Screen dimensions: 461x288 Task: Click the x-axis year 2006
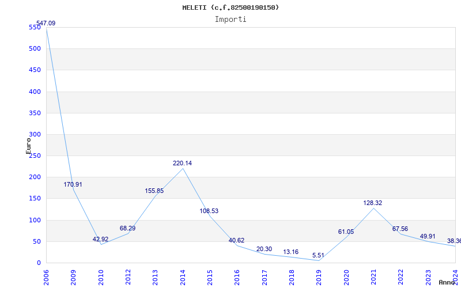(x=46, y=278)
